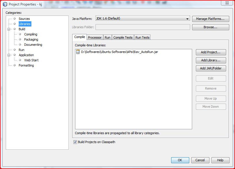Screen dimensions: 235x169
Task: Select the Run category in the tree
Action: (22, 50)
